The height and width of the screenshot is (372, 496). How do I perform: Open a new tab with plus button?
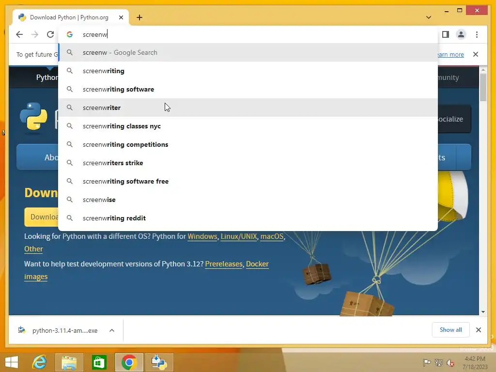(x=139, y=17)
